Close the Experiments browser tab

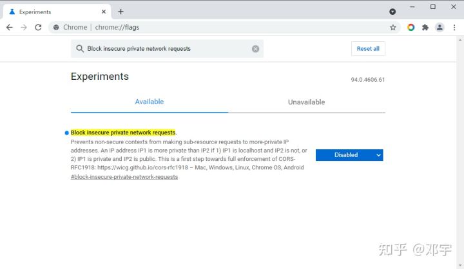[x=103, y=12]
